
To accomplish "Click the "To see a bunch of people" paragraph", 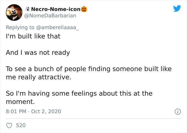I will tap(89, 73).
